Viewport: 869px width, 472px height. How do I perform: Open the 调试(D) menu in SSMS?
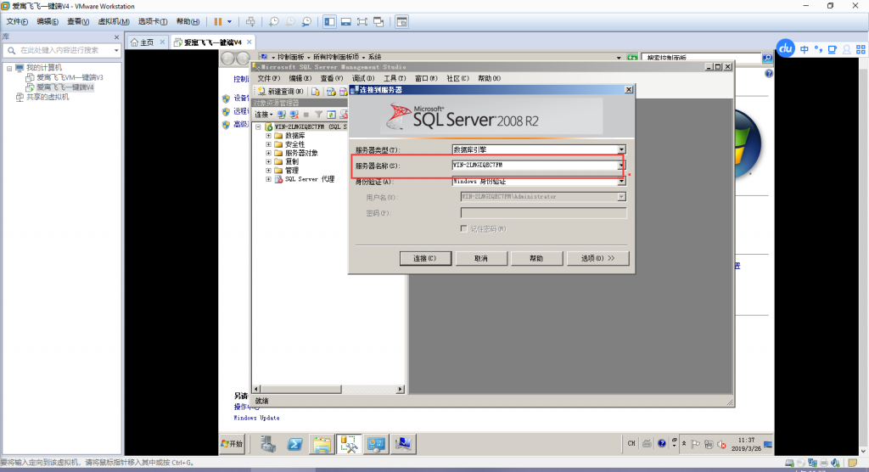pos(363,79)
